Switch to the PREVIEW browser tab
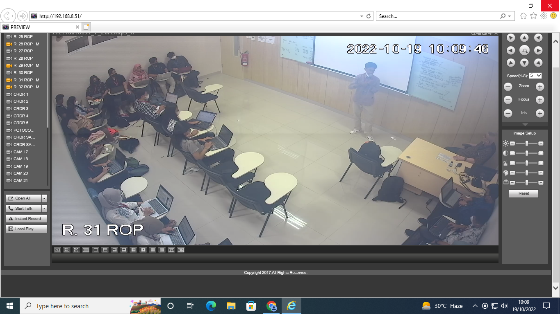 tap(41, 27)
